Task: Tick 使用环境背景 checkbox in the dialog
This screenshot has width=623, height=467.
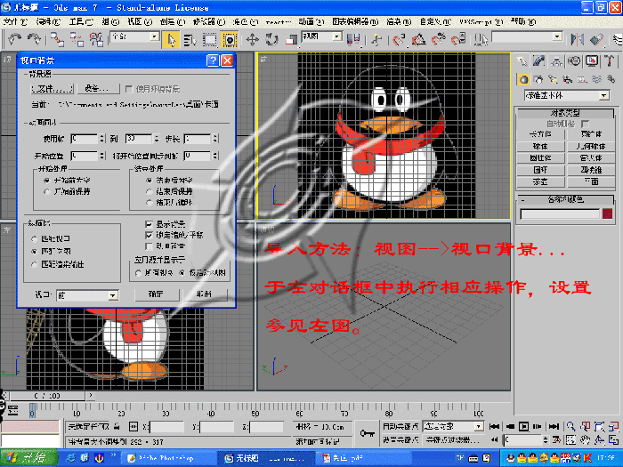Action: point(129,89)
